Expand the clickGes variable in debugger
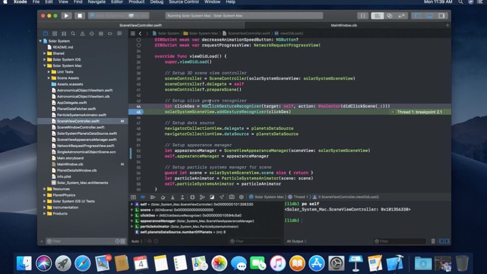Image resolution: width=487 pixels, height=274 pixels. pos(132,216)
